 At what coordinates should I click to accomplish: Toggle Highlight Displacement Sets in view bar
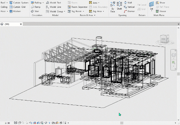point(61,123)
